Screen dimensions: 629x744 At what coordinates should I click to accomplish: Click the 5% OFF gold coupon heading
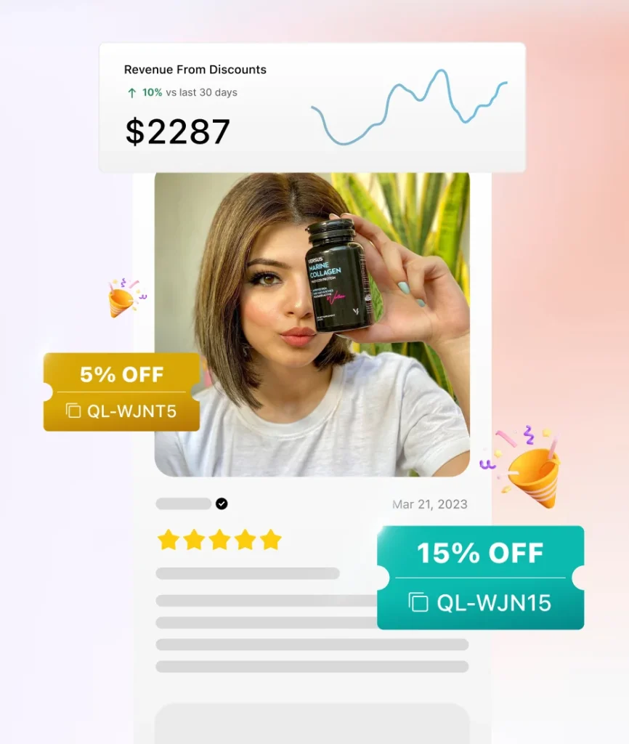tap(122, 374)
